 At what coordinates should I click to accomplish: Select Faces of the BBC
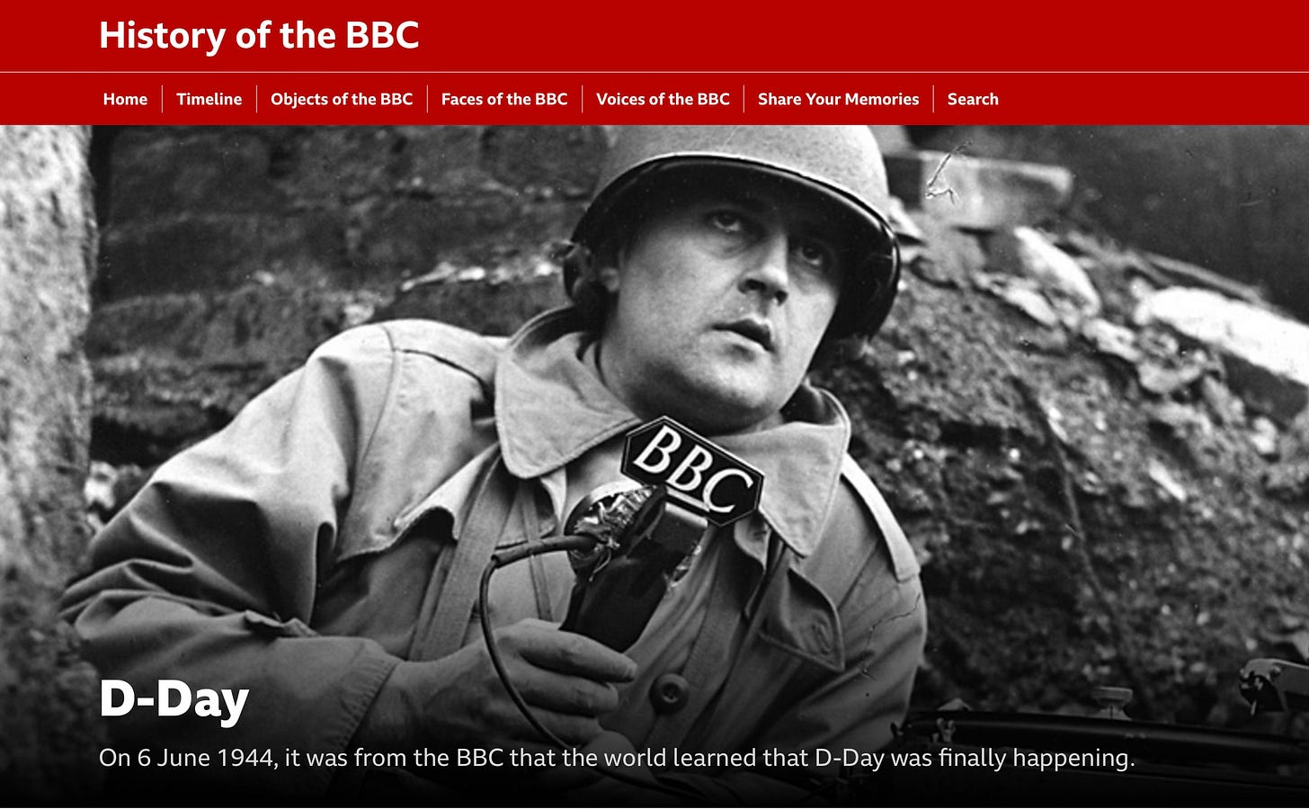(504, 99)
